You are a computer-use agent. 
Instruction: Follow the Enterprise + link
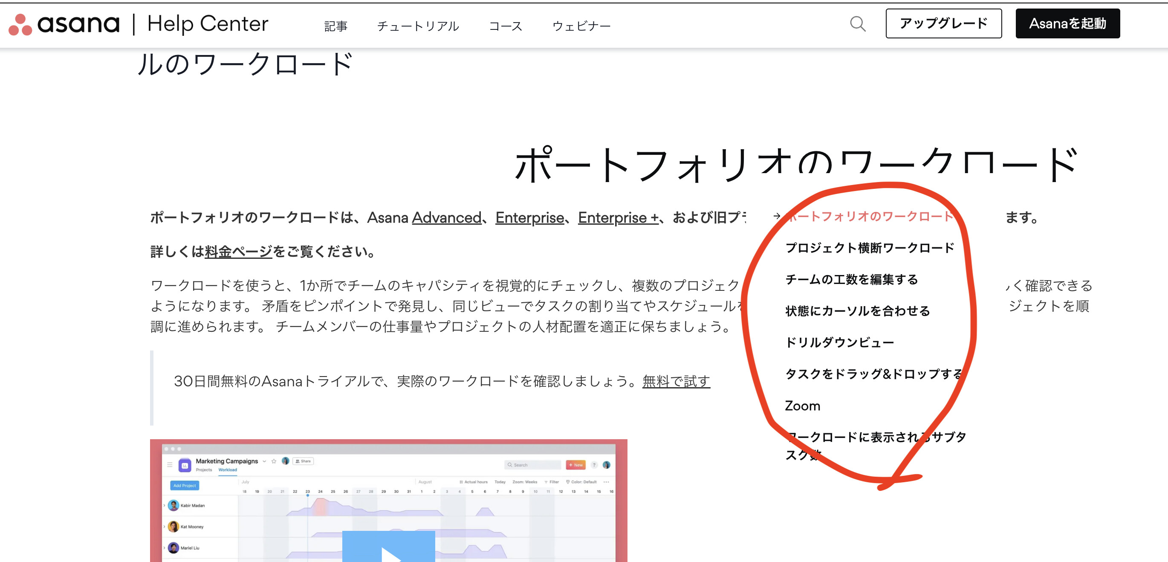click(x=618, y=218)
